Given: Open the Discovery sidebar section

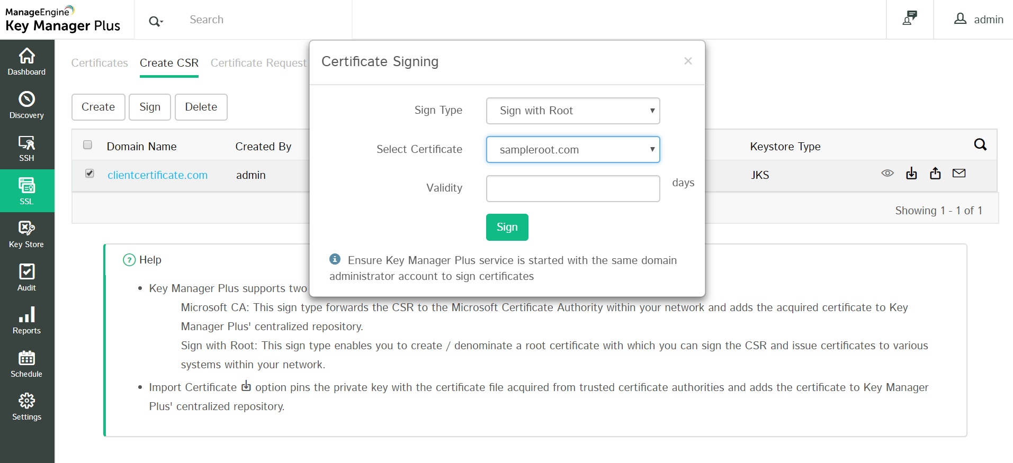Looking at the screenshot, I should [26, 105].
